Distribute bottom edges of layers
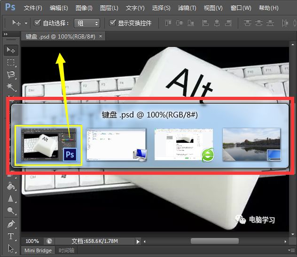The height and width of the screenshot is (257, 297). (270, 23)
